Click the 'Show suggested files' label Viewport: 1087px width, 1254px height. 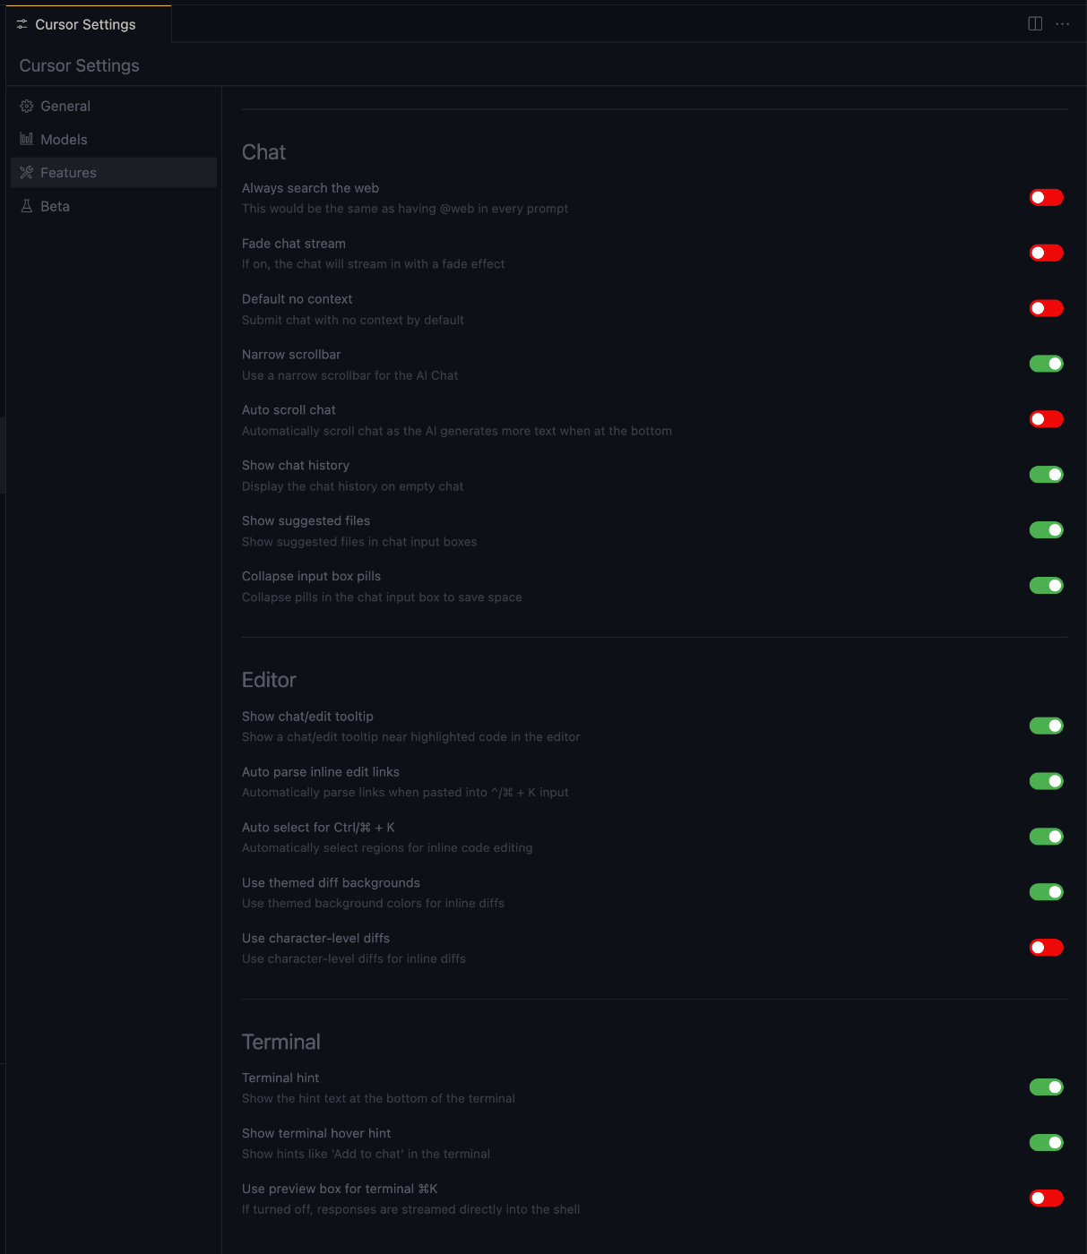306,521
